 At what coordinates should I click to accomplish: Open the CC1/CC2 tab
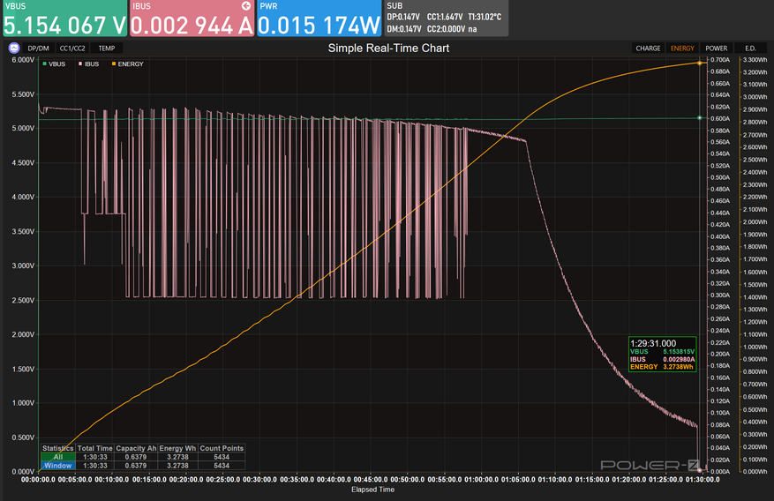click(72, 49)
